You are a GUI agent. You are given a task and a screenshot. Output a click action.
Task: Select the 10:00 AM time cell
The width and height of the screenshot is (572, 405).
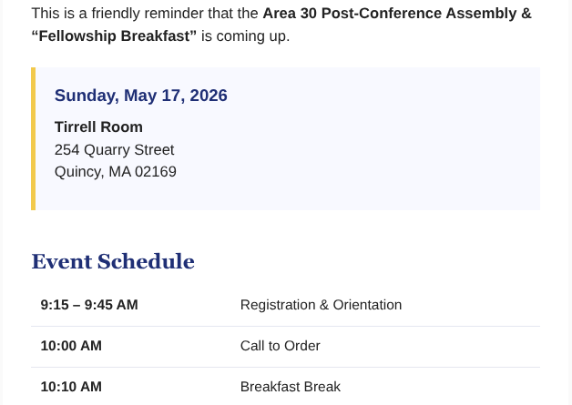coord(71,346)
